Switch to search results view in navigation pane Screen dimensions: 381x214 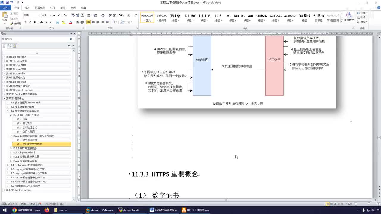(15, 46)
